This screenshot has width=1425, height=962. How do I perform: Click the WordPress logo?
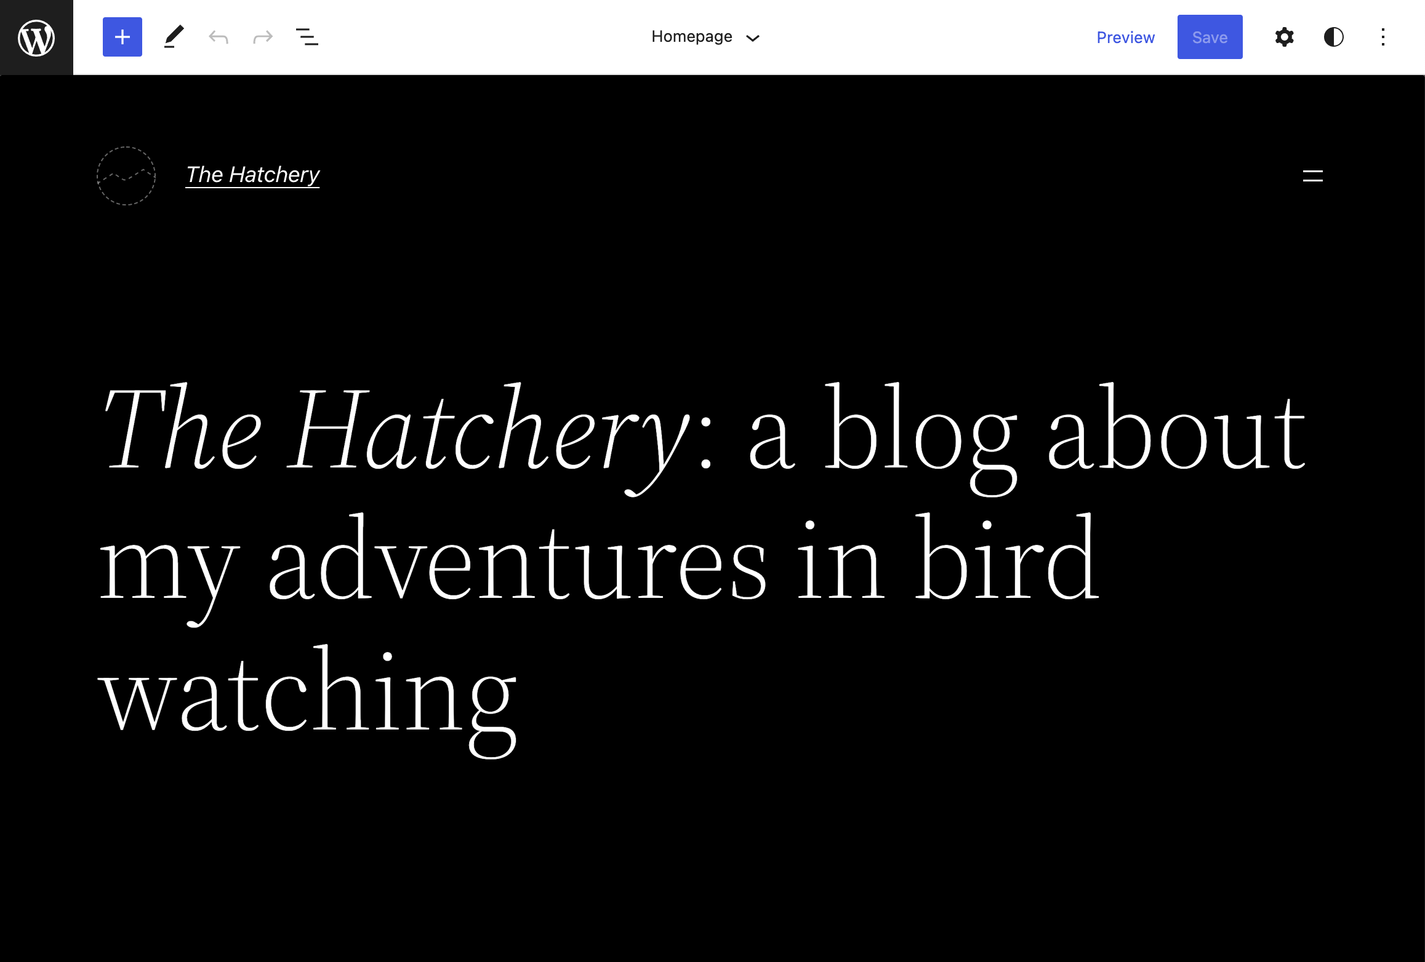[x=36, y=37]
